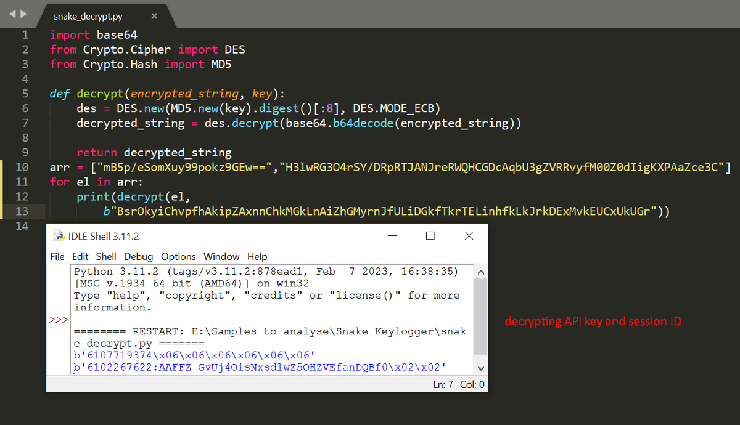Click line number 14 in the gutter

pyautogui.click(x=22, y=226)
